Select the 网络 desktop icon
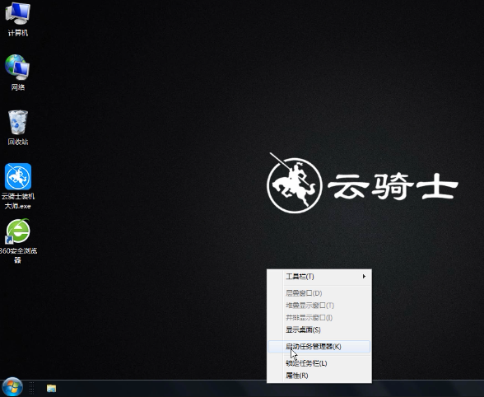Viewport: 484px width, 397px height. point(17,73)
